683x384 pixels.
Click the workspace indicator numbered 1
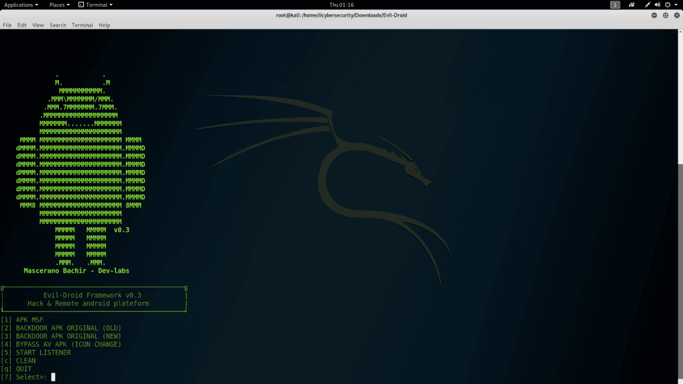click(x=615, y=5)
